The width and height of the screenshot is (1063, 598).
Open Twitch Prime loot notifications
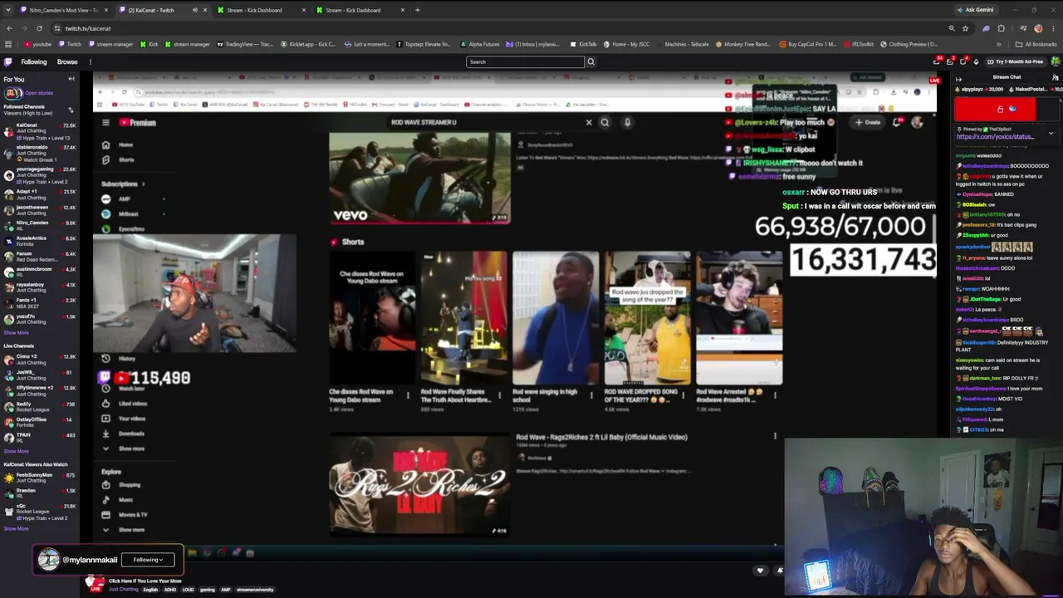[937, 61]
